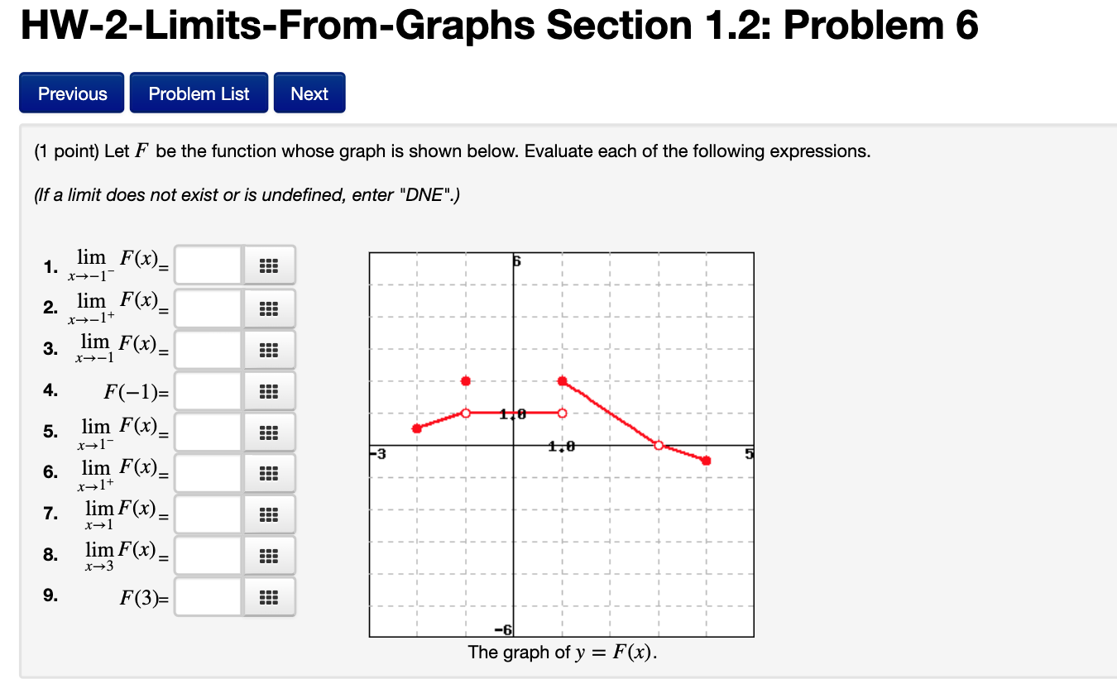
Task: Open the math keypad next to F(-1)
Action: (269, 390)
